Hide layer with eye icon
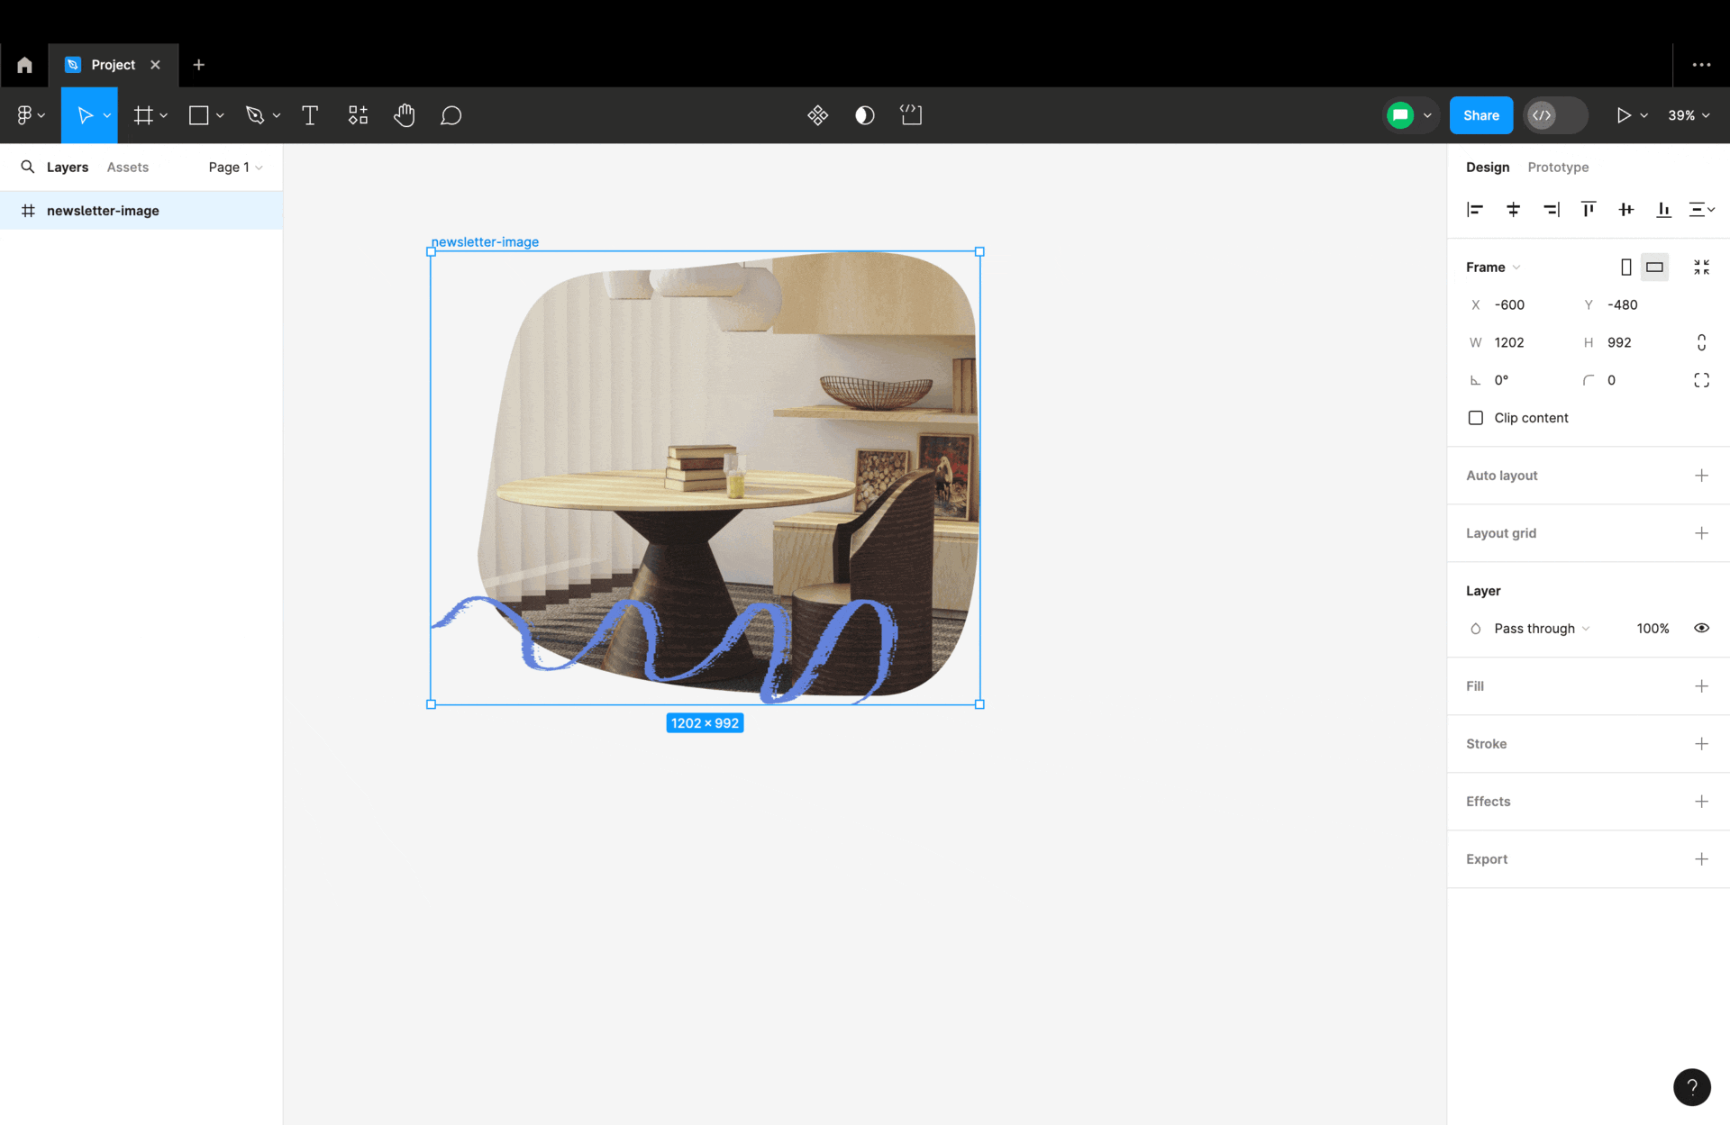 (1701, 629)
